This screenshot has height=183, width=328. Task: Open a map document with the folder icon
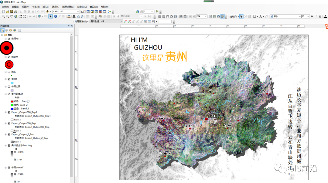click(8, 12)
